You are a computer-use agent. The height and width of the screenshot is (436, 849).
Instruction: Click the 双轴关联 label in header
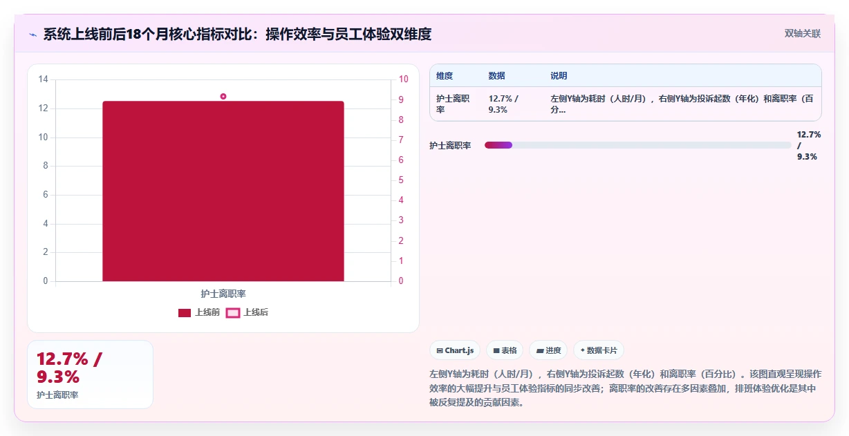[803, 33]
